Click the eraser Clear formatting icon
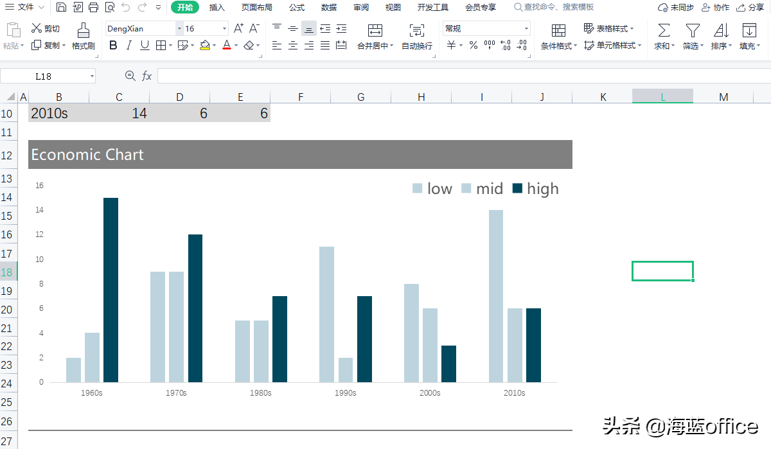Viewport: 771px width, 449px height. [249, 46]
